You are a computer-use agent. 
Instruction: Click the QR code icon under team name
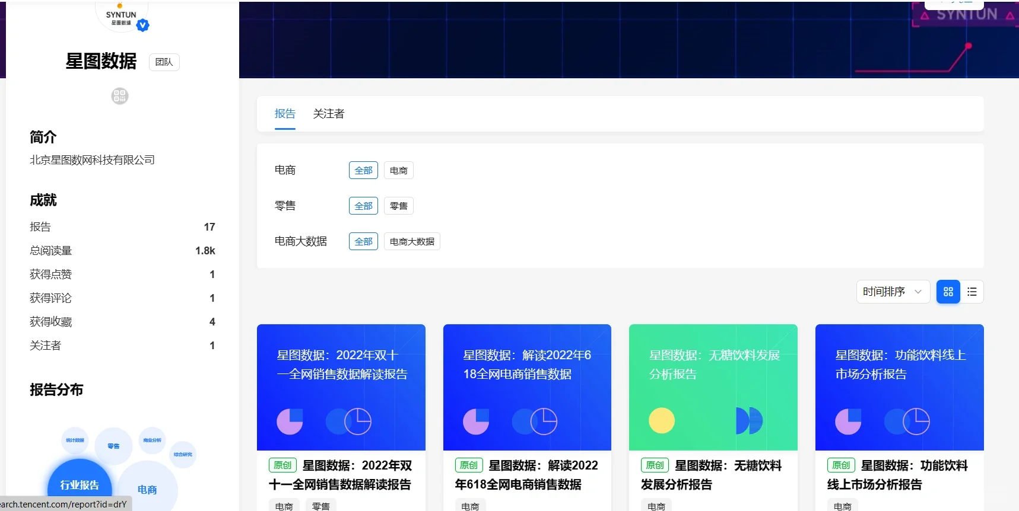(120, 96)
